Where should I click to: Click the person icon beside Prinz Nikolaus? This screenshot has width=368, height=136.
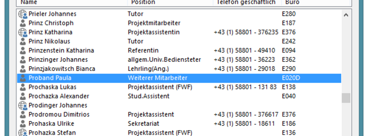23,41
